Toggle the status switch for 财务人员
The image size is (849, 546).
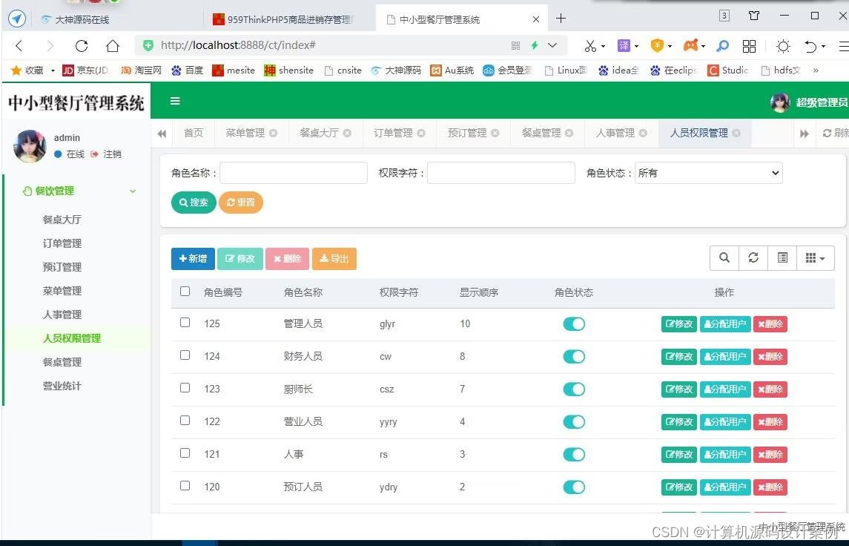coord(574,356)
